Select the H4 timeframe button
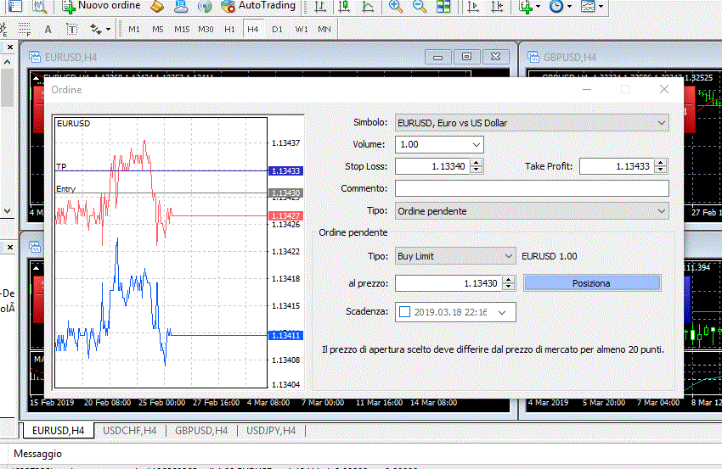Image resolution: width=722 pixels, height=469 pixels. 252,29
